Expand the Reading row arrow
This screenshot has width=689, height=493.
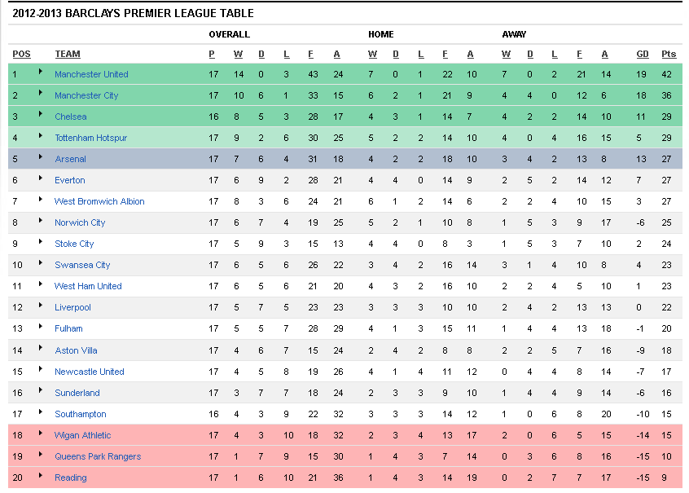tap(41, 475)
